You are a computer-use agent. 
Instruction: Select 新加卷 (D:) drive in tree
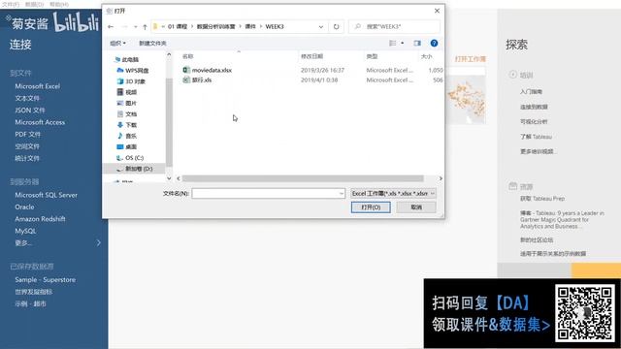pyautogui.click(x=135, y=169)
